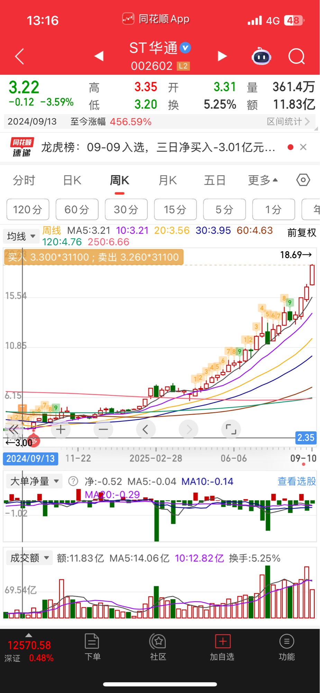Tap the 至今涨幅 456.59% value
This screenshot has width=320, height=693.
[x=130, y=122]
